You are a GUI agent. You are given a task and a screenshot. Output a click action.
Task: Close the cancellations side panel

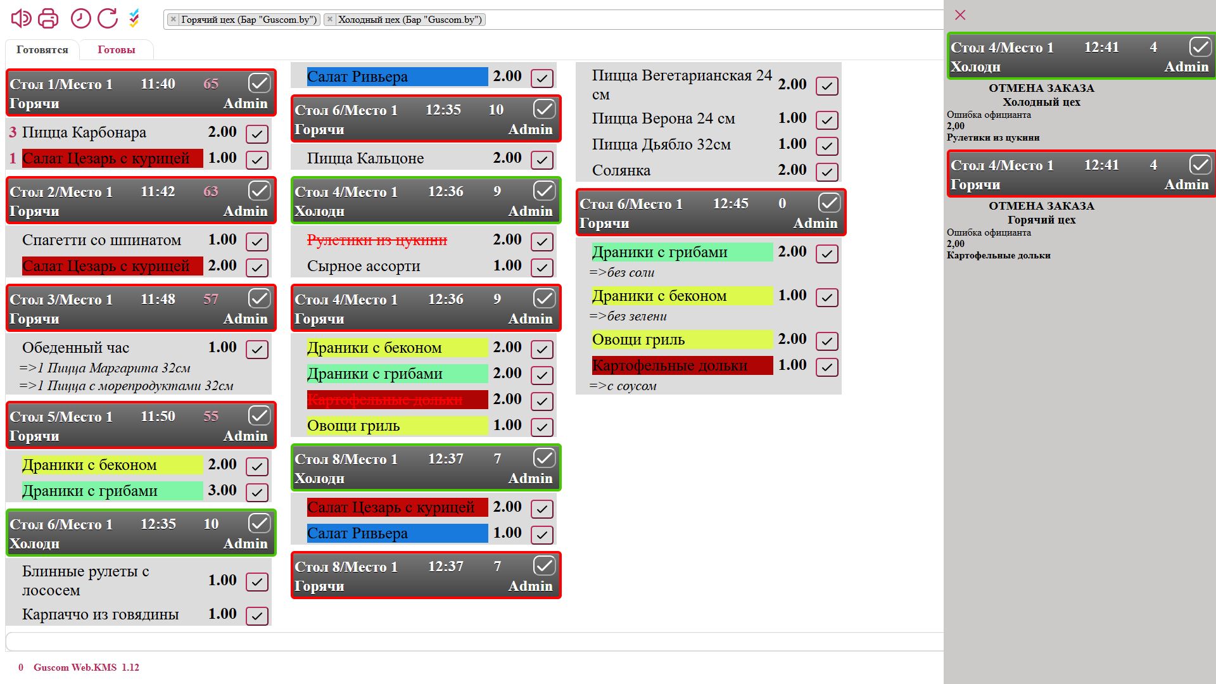click(960, 15)
